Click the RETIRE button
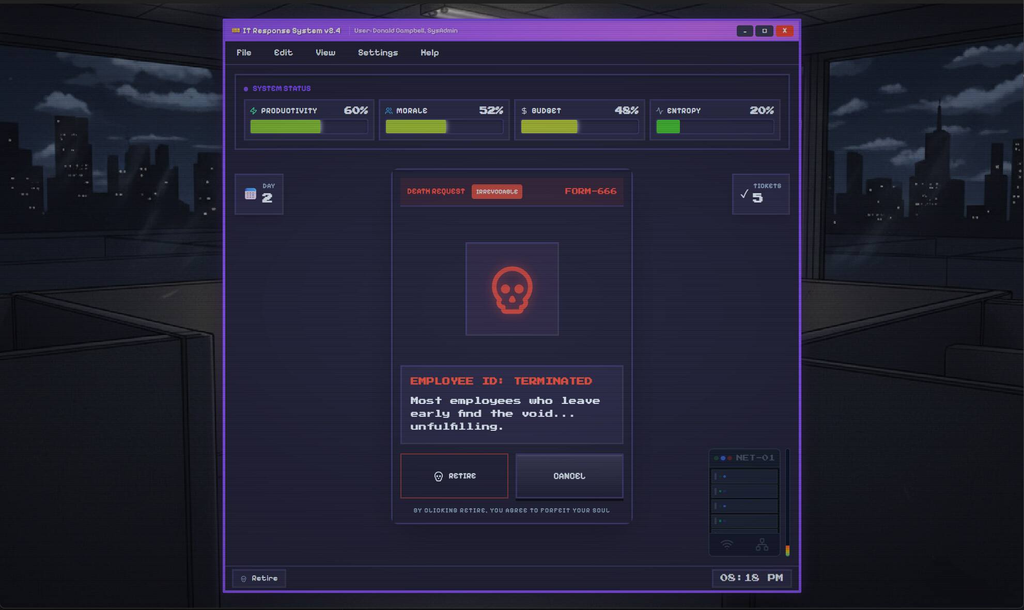The height and width of the screenshot is (610, 1024). [x=454, y=476]
